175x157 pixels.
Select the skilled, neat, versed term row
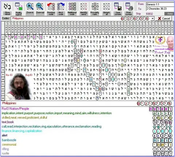(x=24, y=118)
